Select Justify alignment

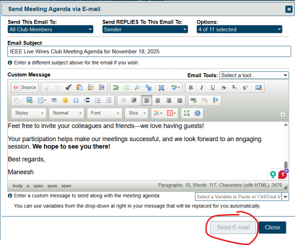pyautogui.click(x=180, y=100)
